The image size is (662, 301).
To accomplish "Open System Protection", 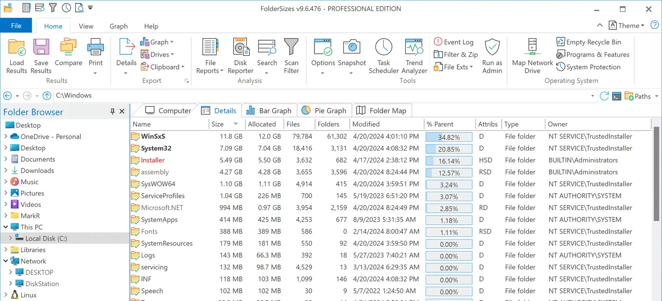I will coord(588,67).
